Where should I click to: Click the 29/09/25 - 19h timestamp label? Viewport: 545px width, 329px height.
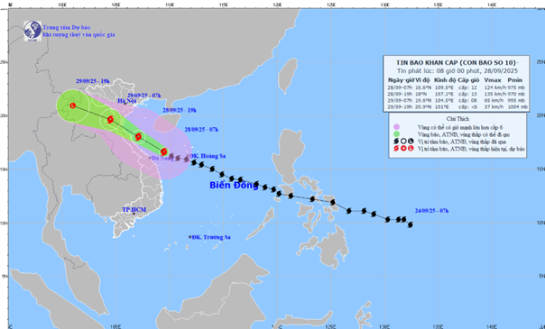92,81
